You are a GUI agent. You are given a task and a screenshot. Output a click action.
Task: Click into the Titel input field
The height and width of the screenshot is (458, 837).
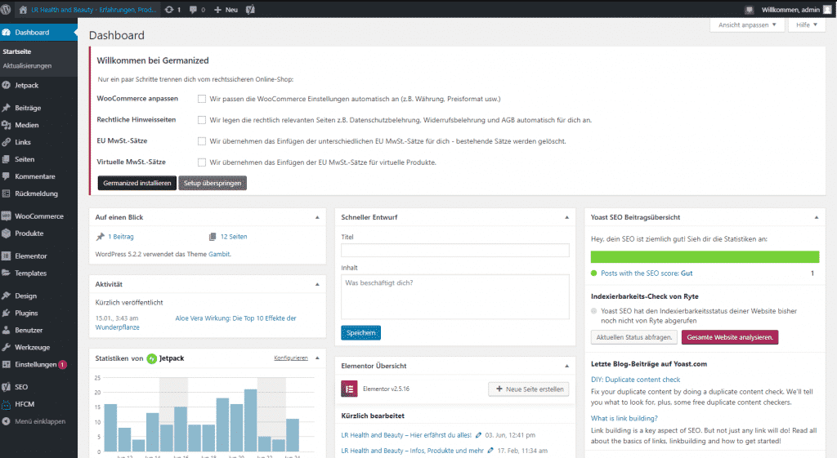pos(455,250)
